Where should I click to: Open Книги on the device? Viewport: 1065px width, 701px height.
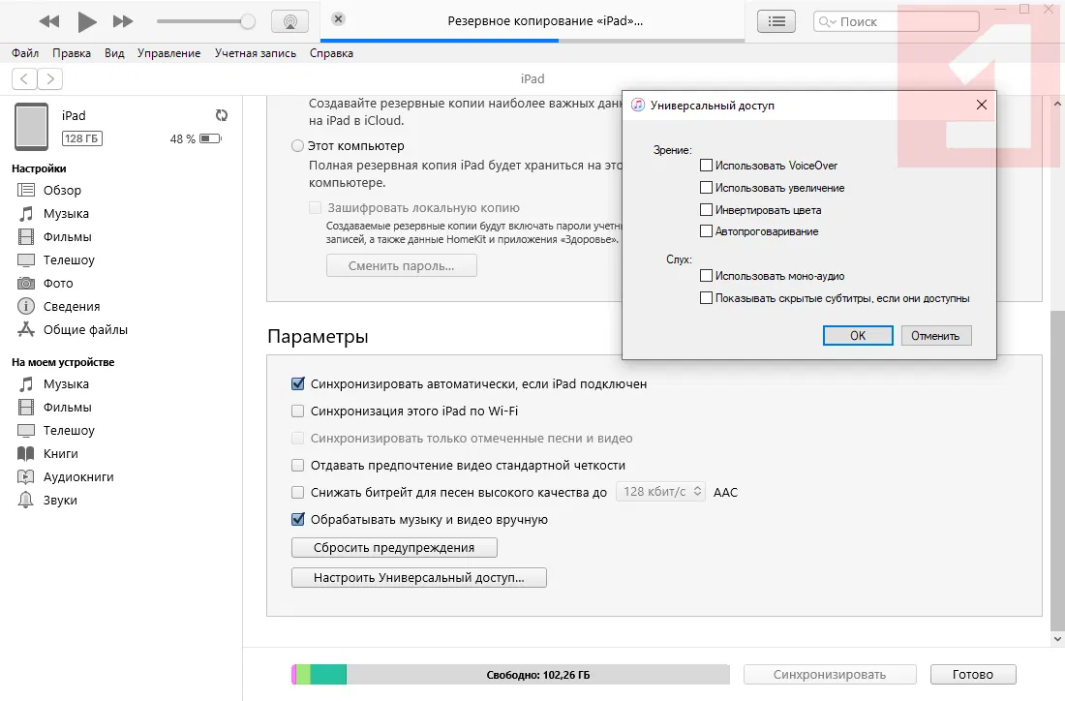pos(60,453)
